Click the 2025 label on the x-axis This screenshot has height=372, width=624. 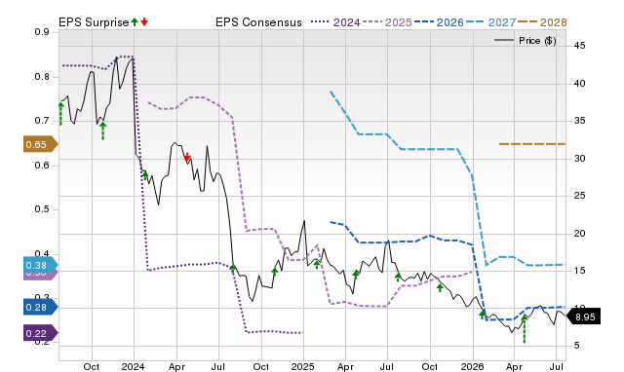(x=303, y=366)
